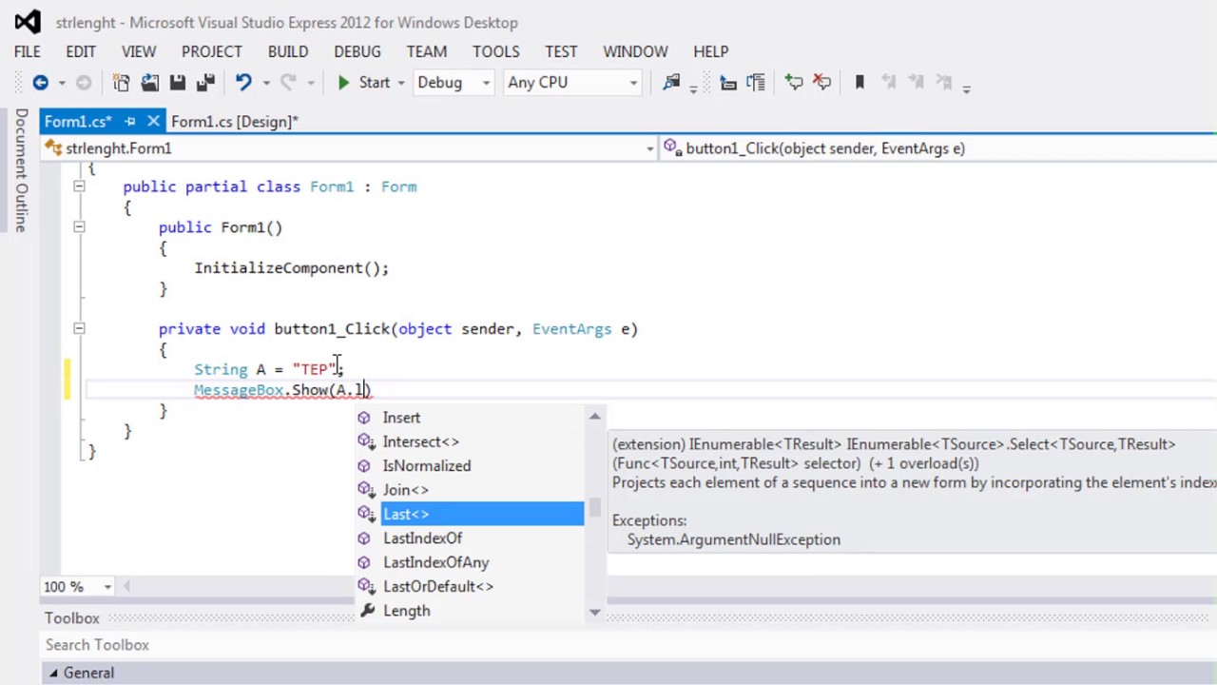Click the icon beside the LastIndexOf suggestion
The height and width of the screenshot is (685, 1217).
364,538
